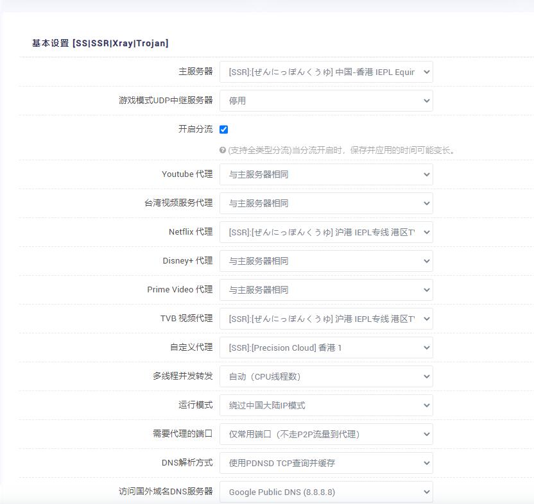Open the DNS解析方式 dropdown
This screenshot has height=504, width=534.
tap(326, 463)
